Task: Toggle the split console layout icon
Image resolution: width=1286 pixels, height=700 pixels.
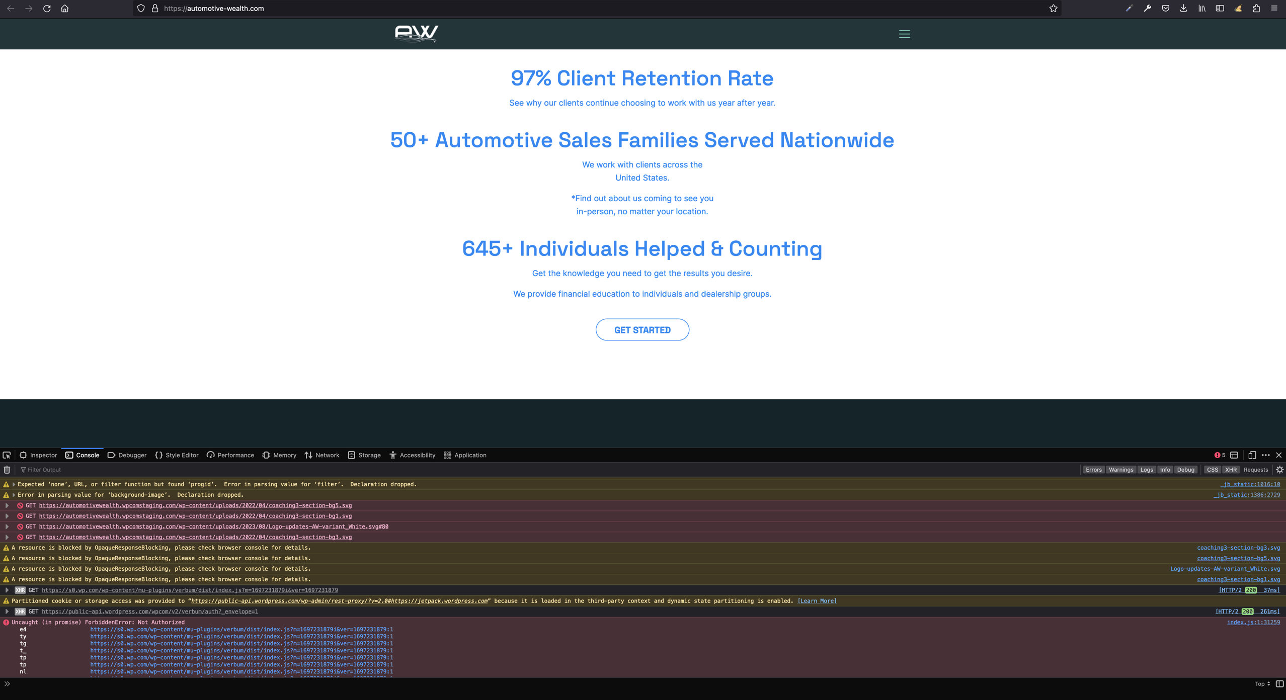Action: point(1234,455)
